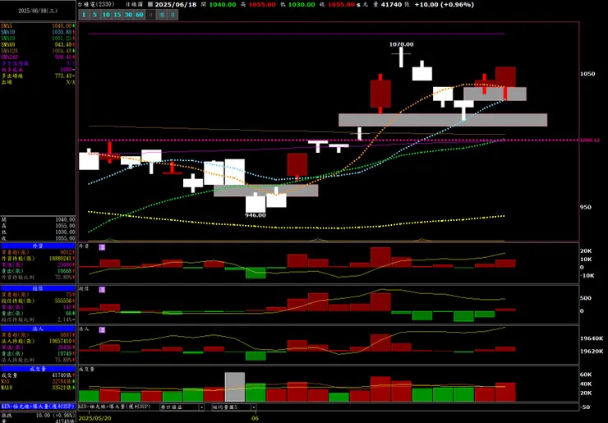Click the purple icon in the 法人 sub-chart

(102, 330)
